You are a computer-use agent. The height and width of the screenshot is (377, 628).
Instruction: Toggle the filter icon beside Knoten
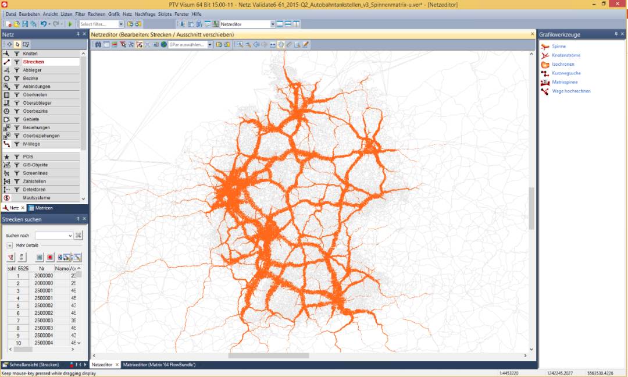[x=17, y=54]
